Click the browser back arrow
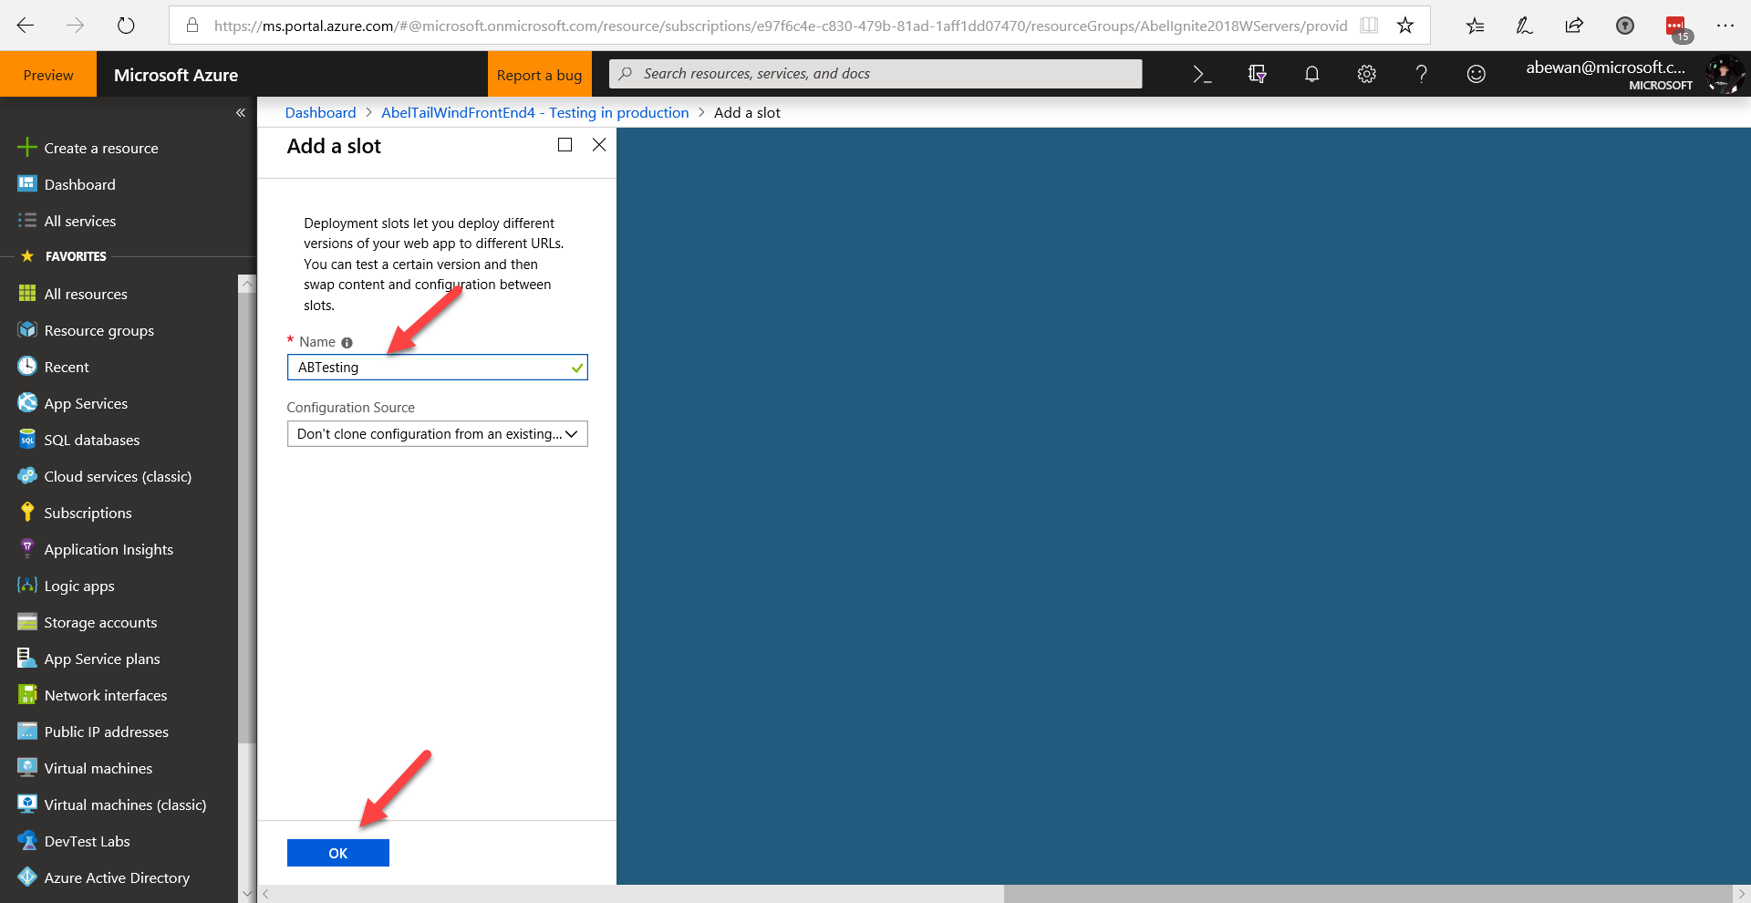The width and height of the screenshot is (1751, 903). coord(26,26)
